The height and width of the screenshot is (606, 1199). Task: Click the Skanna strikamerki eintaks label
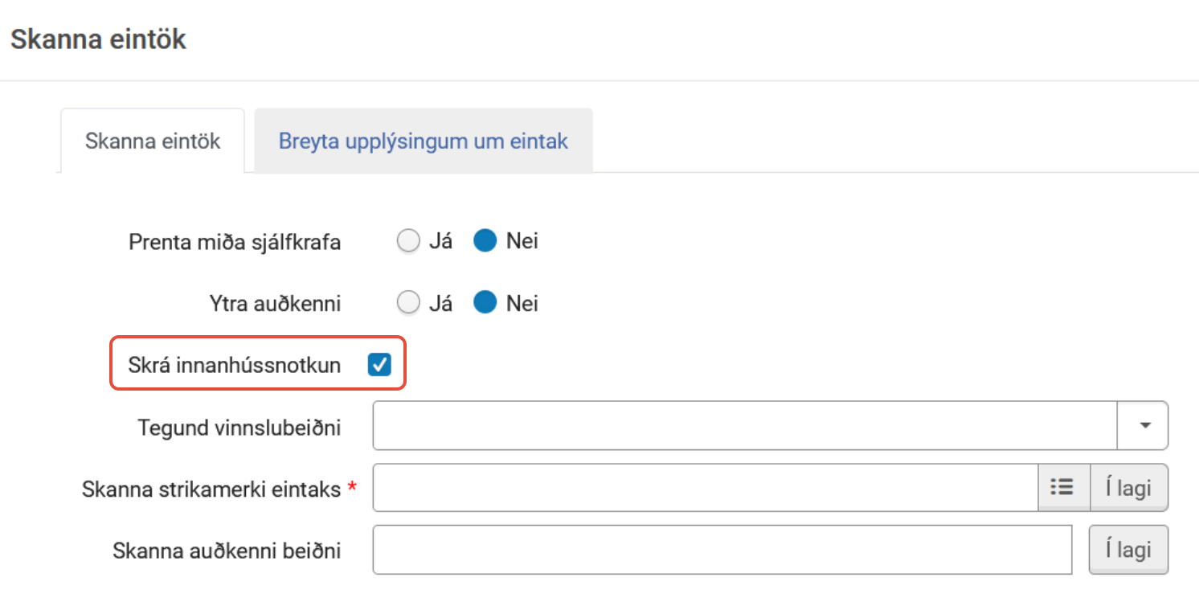[x=211, y=489]
